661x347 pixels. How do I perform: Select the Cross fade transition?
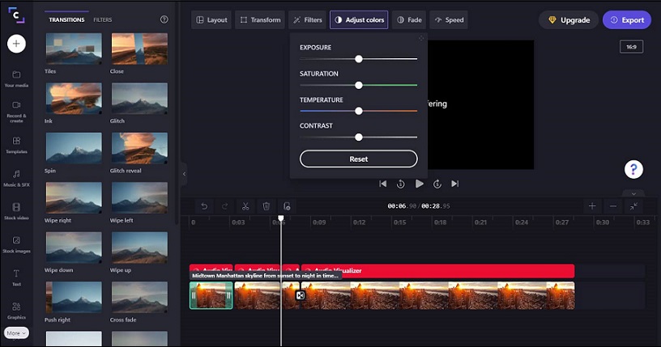[x=139, y=298]
